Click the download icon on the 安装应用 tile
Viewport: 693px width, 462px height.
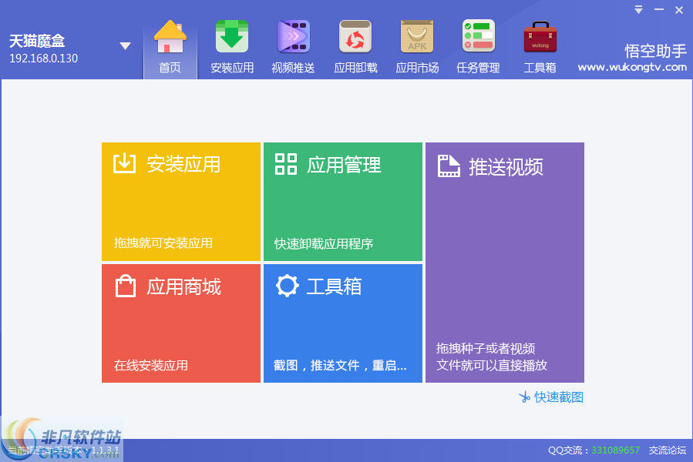pos(124,163)
